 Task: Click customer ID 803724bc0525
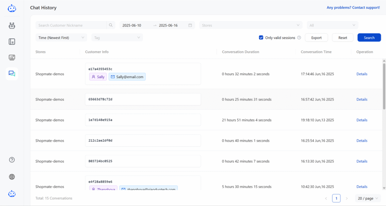click(x=100, y=161)
